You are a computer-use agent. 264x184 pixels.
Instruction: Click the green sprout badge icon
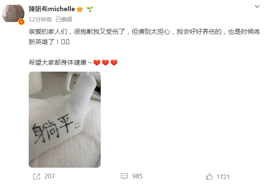tap(90, 9)
